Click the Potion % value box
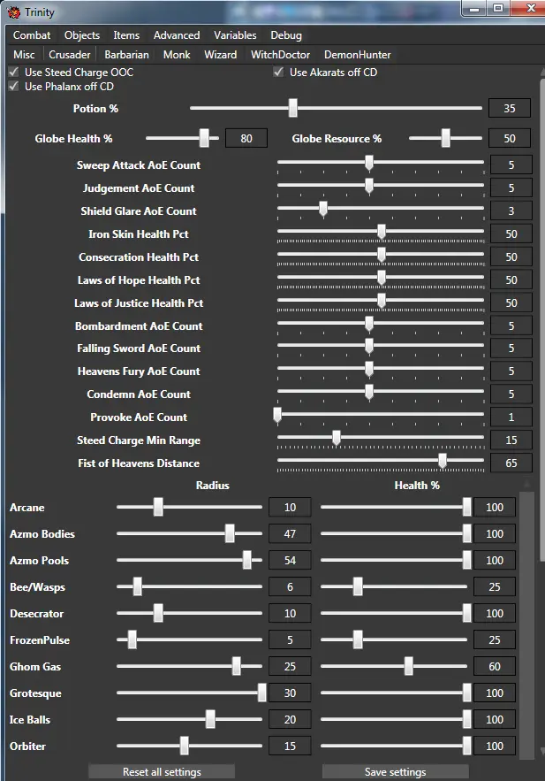545x781 pixels. tap(509, 109)
